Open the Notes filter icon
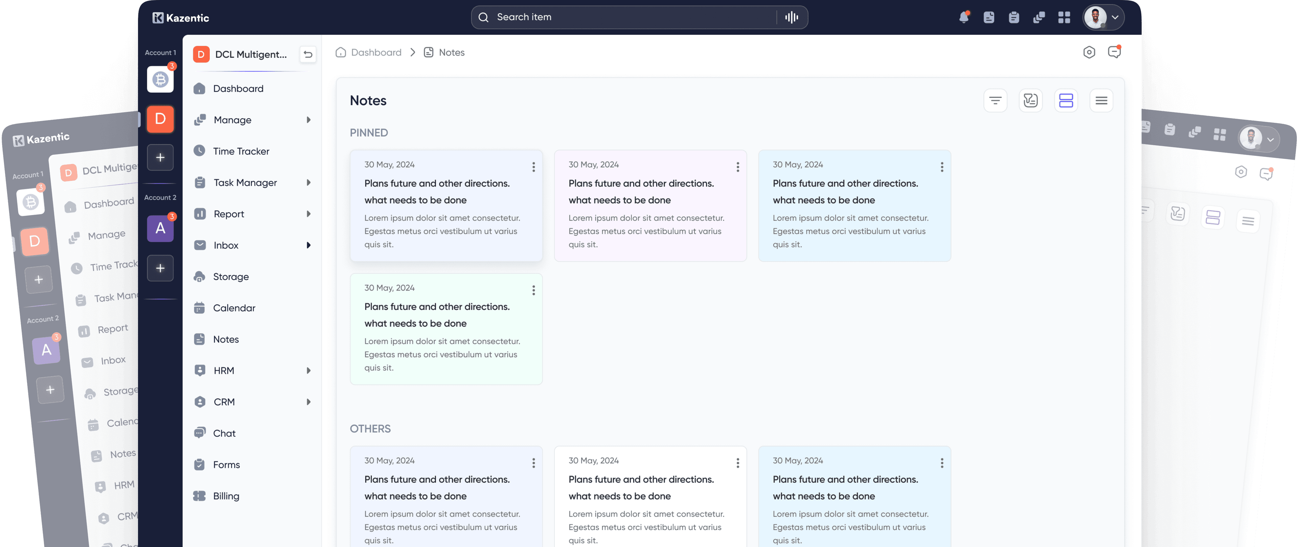 point(996,100)
